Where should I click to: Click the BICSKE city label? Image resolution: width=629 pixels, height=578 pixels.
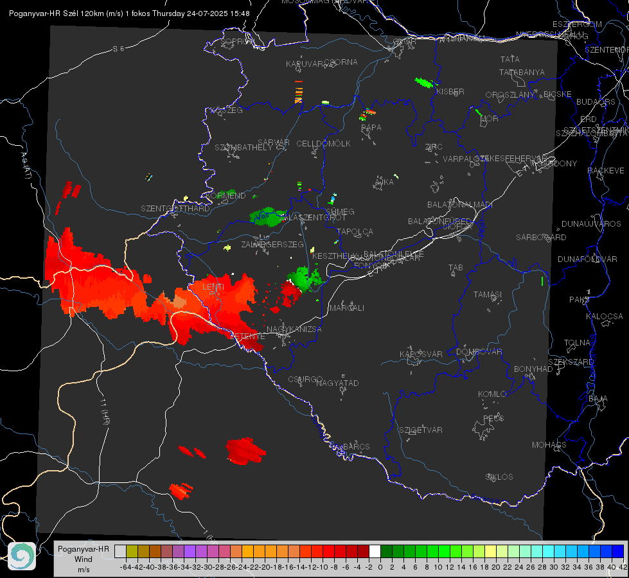point(558,94)
